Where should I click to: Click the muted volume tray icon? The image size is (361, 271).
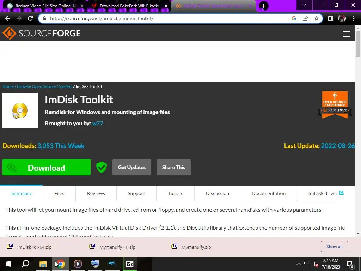(x=316, y=264)
